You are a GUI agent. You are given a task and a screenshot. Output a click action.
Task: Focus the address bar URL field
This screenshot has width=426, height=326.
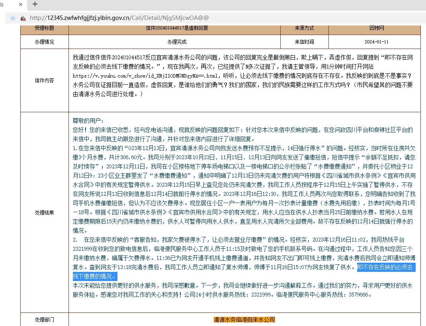pyautogui.click(x=119, y=18)
